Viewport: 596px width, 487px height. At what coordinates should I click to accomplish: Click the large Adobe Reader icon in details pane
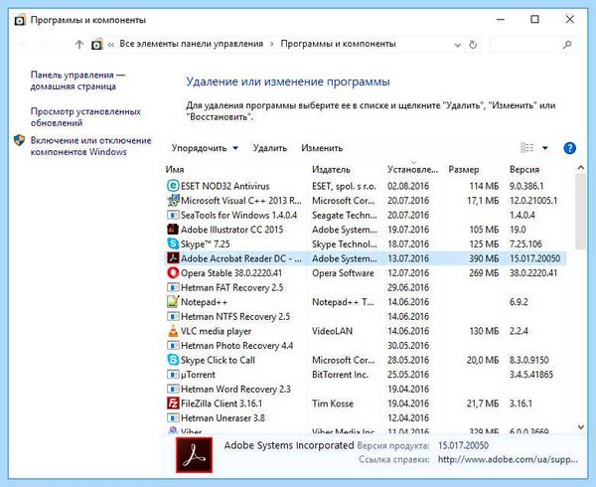(x=194, y=454)
